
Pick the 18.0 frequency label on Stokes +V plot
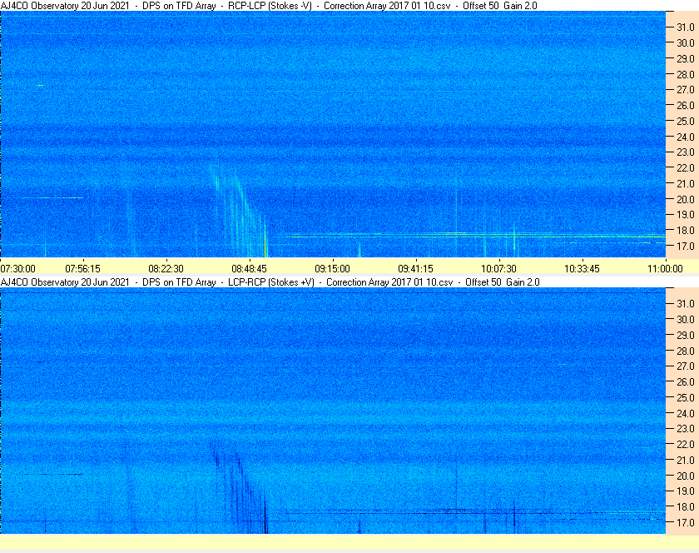click(x=686, y=506)
